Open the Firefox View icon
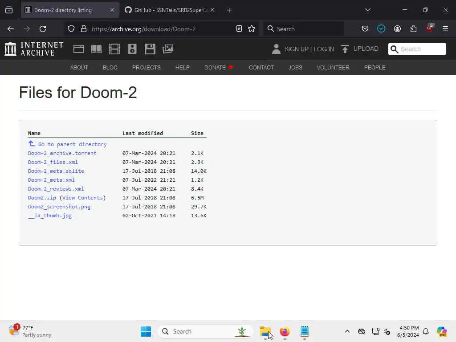 click(x=9, y=10)
